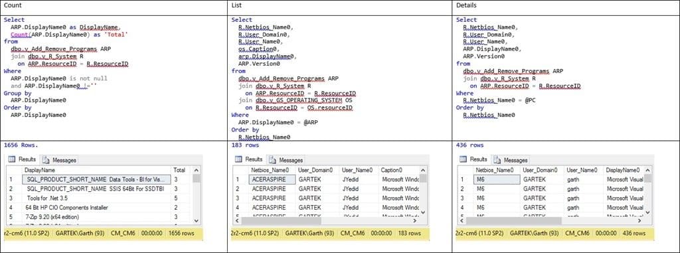Click right arrow of List horizontal scrollbar
The height and width of the screenshot is (253, 680).
point(414,220)
